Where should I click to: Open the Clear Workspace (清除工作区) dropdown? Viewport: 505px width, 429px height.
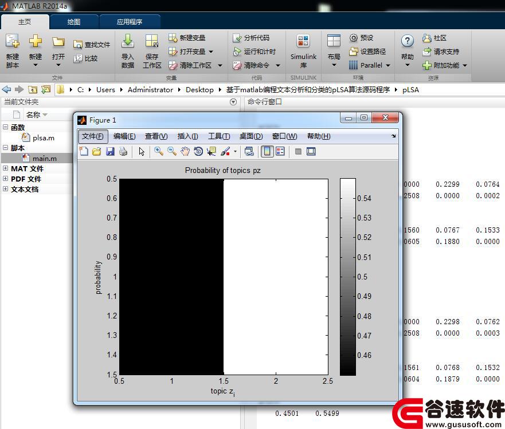pyautogui.click(x=220, y=65)
